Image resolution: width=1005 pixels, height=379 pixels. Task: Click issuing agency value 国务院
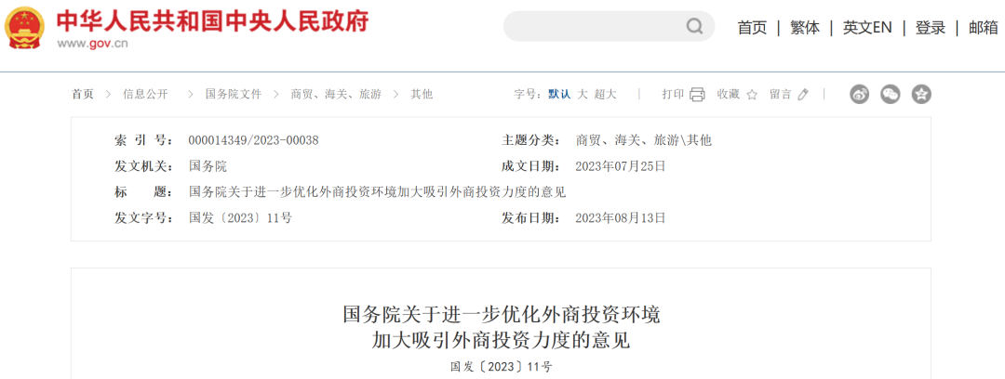click(x=208, y=166)
